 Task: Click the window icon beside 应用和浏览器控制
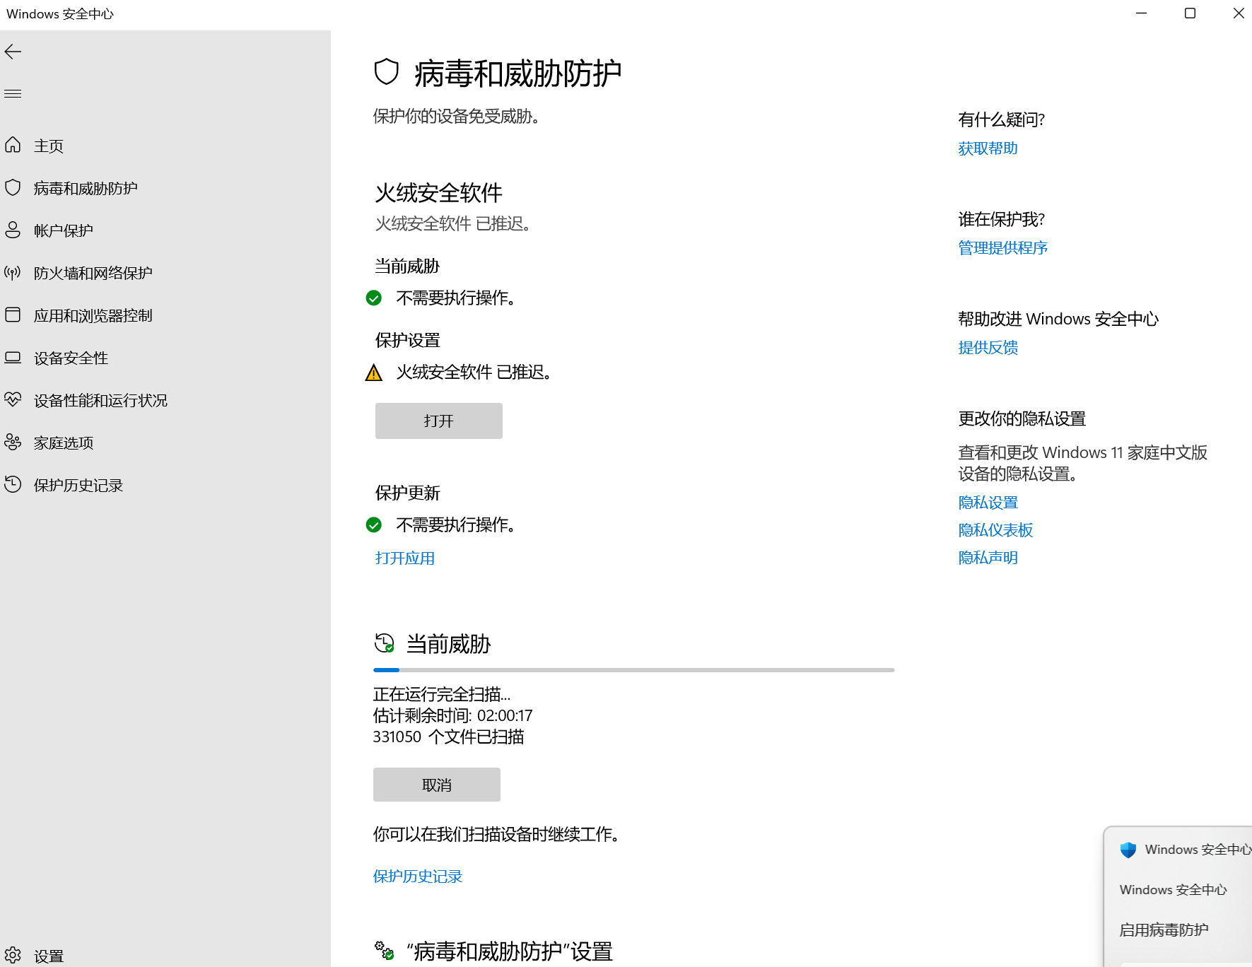(13, 315)
